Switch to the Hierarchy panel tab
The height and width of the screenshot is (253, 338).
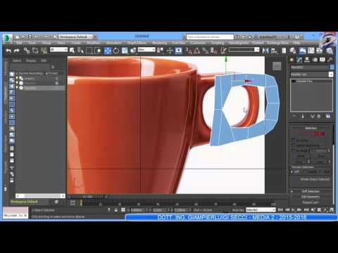point(307,60)
